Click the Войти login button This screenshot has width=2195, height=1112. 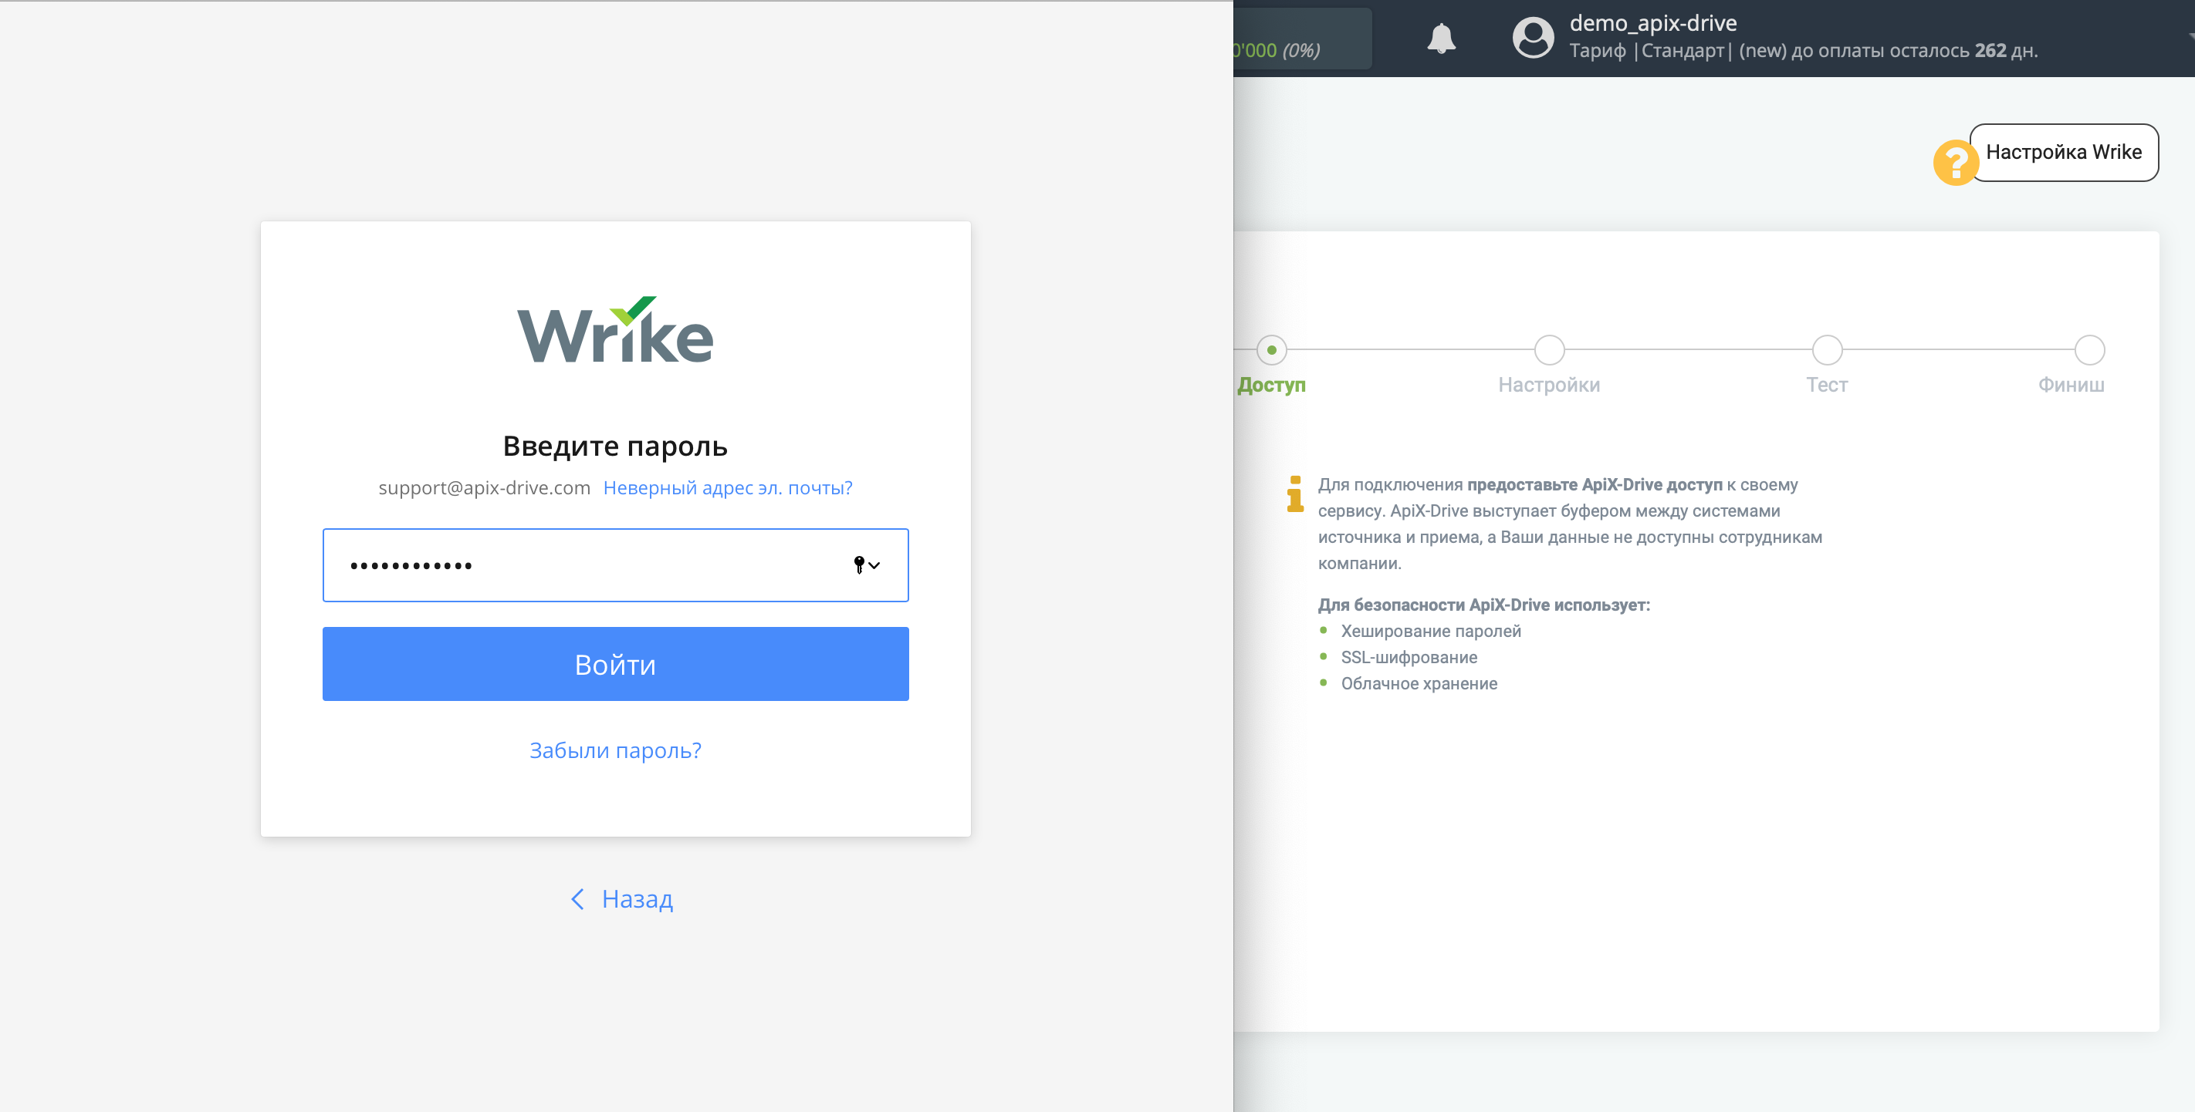[x=615, y=664]
